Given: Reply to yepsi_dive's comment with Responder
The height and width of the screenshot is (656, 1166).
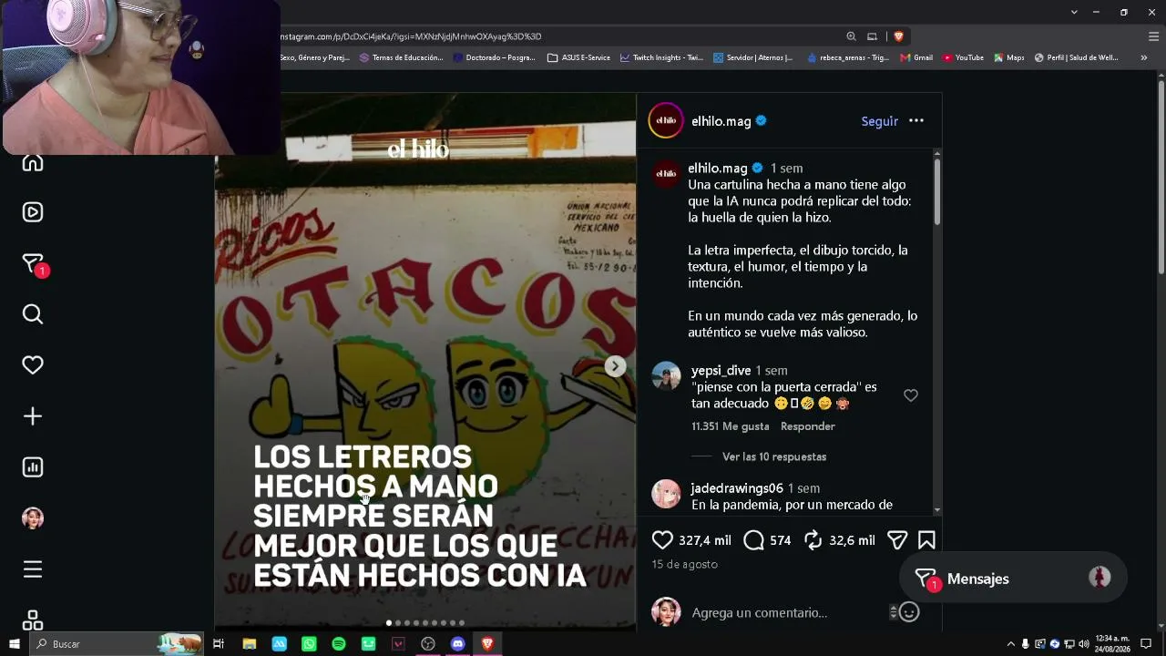Looking at the screenshot, I should [x=807, y=426].
